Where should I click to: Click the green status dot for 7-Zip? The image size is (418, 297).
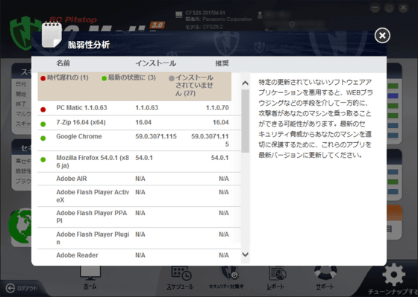click(x=43, y=124)
